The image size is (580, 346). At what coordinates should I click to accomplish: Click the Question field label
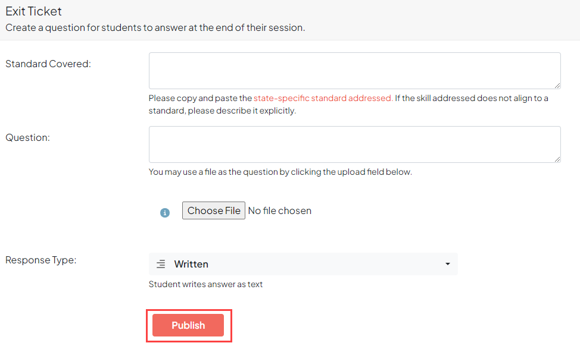click(x=27, y=137)
